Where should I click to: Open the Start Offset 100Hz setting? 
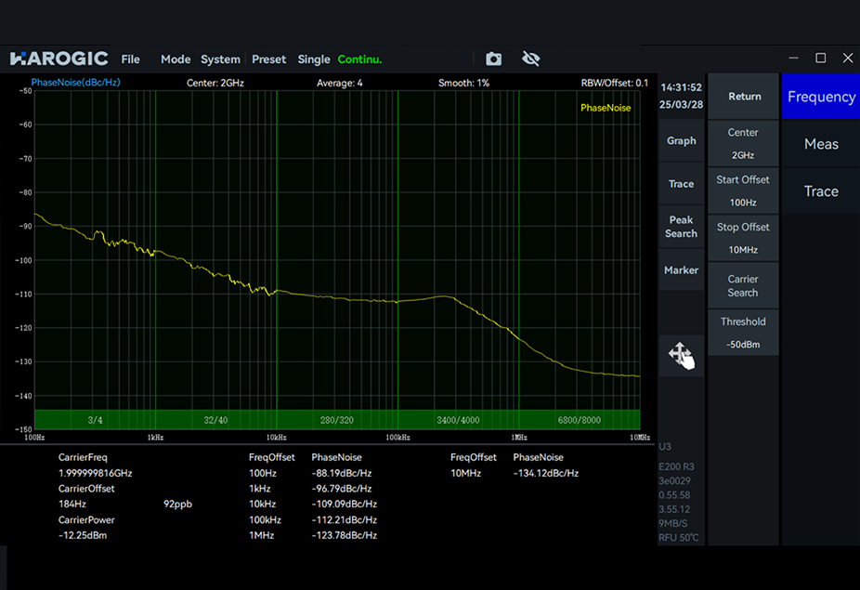point(742,190)
